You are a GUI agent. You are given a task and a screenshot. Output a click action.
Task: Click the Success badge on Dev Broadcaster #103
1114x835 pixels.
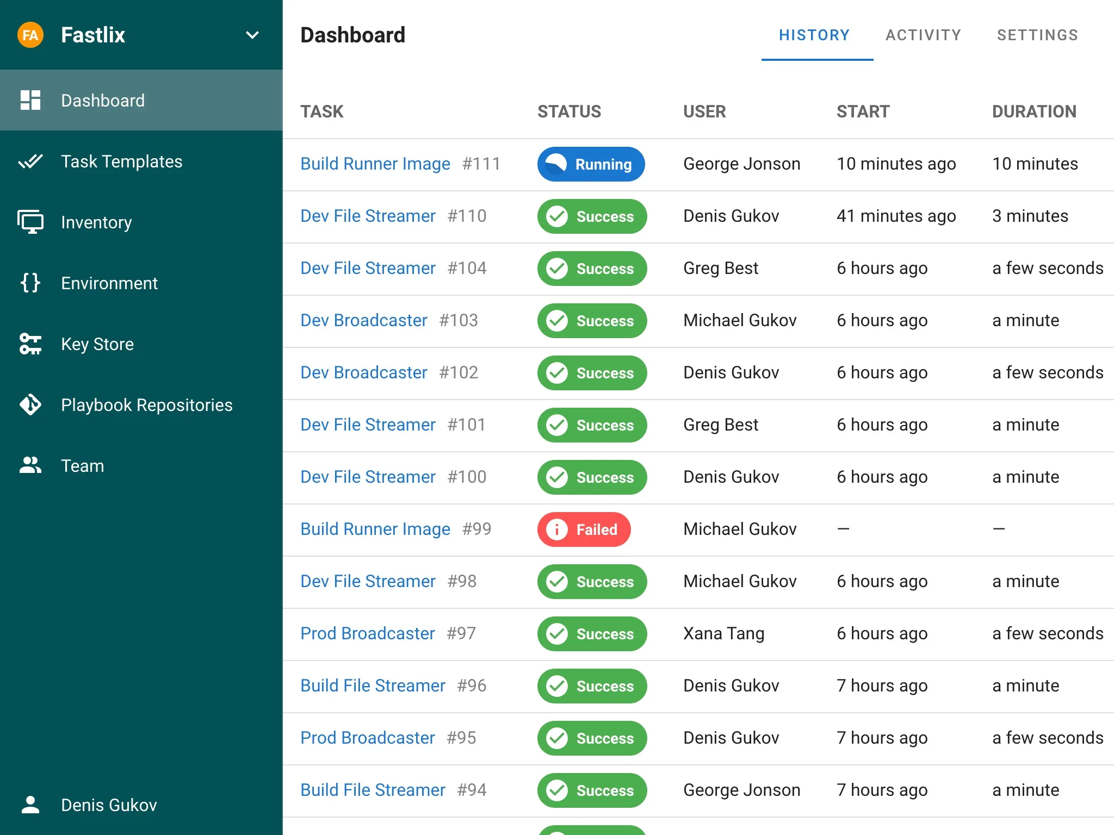pos(591,321)
